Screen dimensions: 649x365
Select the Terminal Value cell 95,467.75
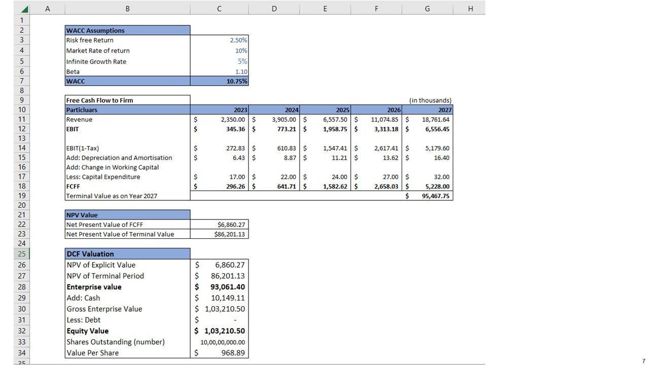pyautogui.click(x=427, y=196)
